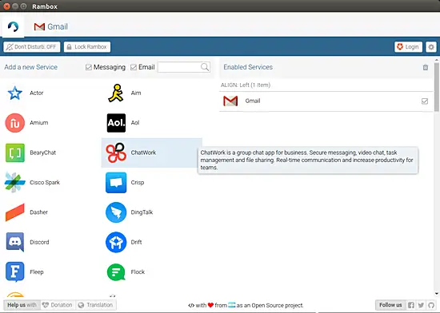The image size is (440, 313).
Task: Click the "Dasher" service name
Action: click(38, 212)
